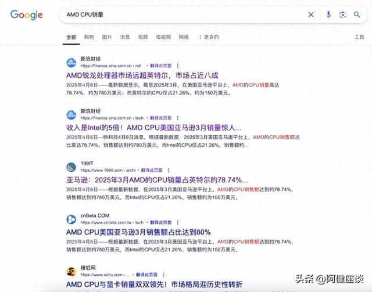This screenshot has height=292, width=372.
Task: Open the 短视频 tab
Action: click(163, 37)
